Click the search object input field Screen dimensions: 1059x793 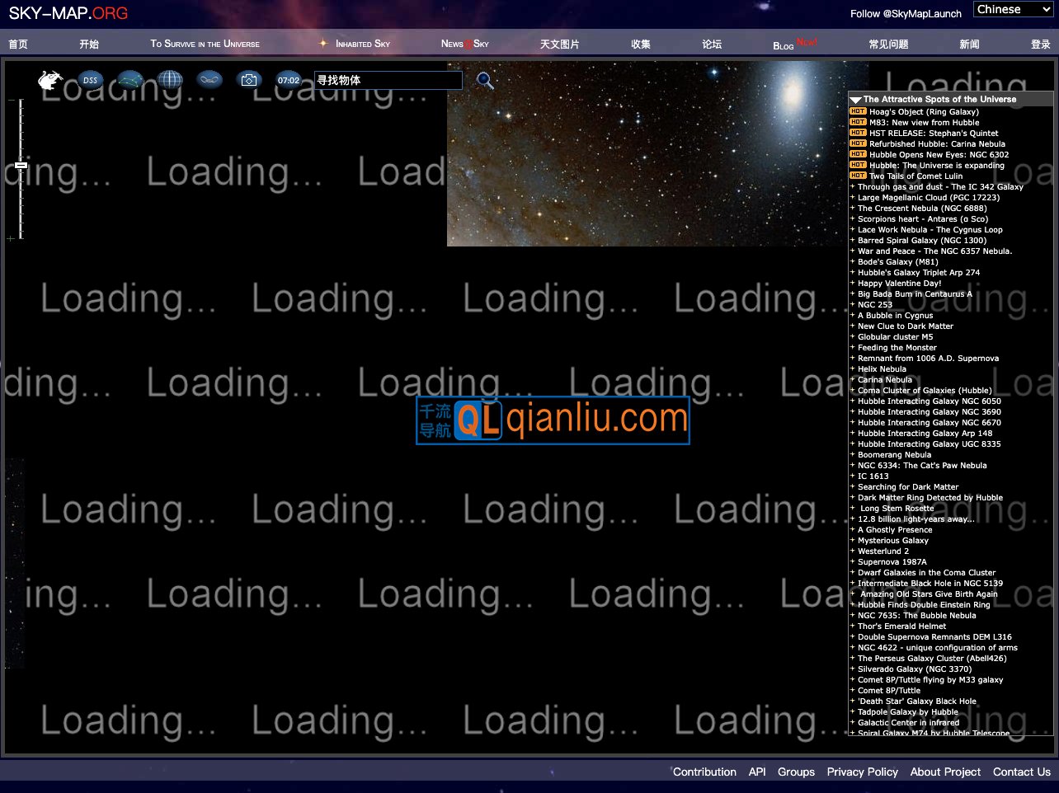(x=388, y=80)
